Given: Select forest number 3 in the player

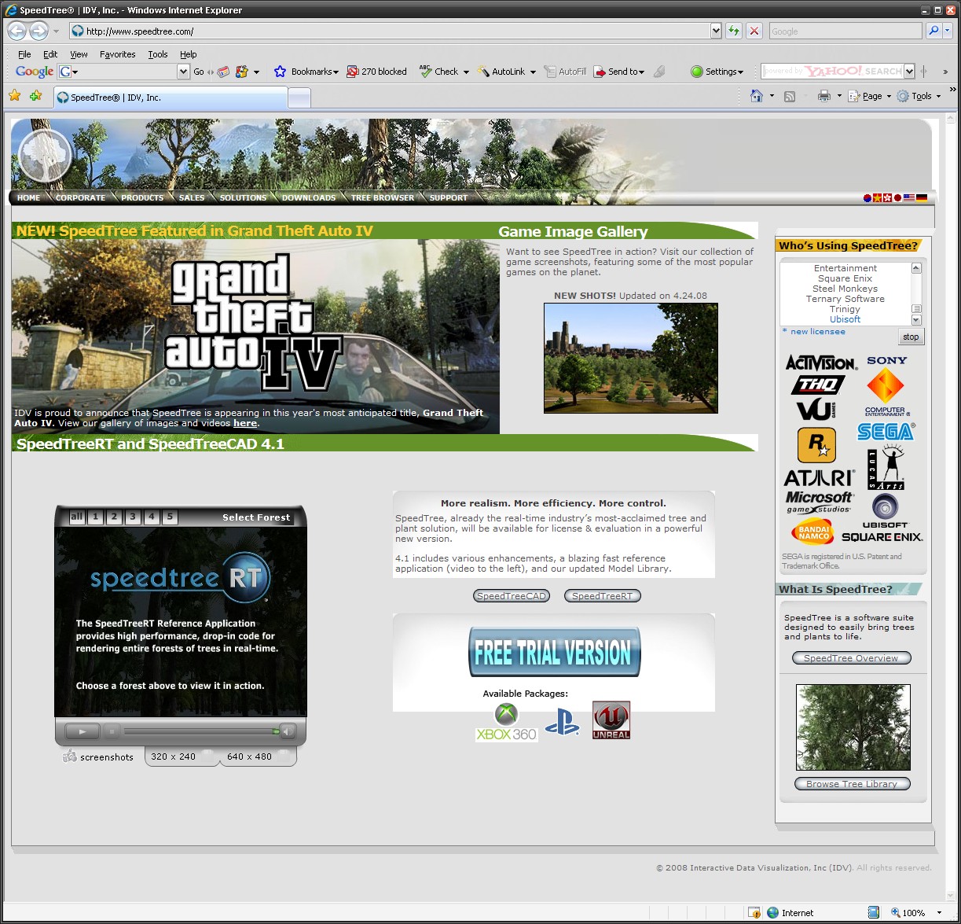Looking at the screenshot, I should (133, 517).
